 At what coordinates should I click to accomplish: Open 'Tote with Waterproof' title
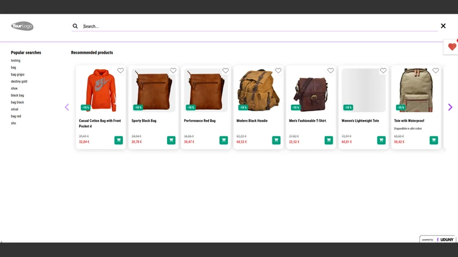(409, 121)
